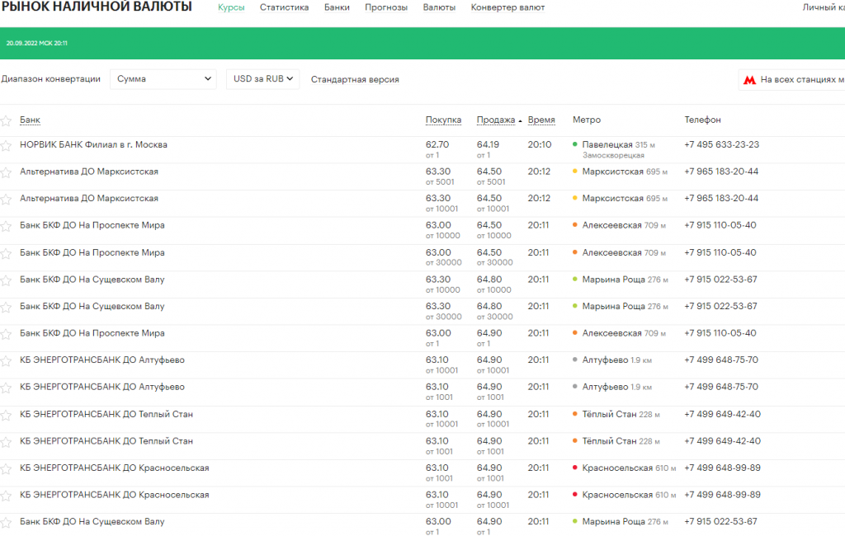Favorite ЭНЕРГОТРАНСБАНК ДО Теплый Стан от 10001 row
Viewport: 845px width, 536px height.
coord(6,415)
